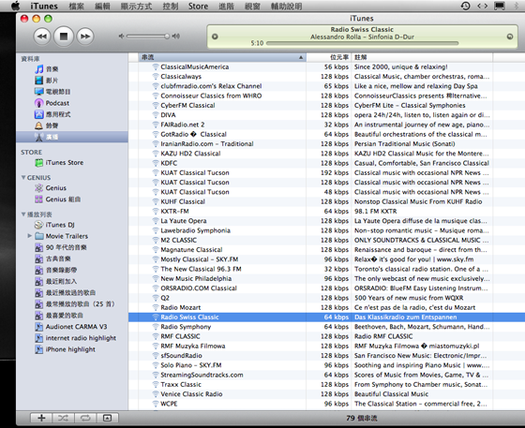The width and height of the screenshot is (525, 428).
Task: Select the WCPE stream
Action: point(326,404)
